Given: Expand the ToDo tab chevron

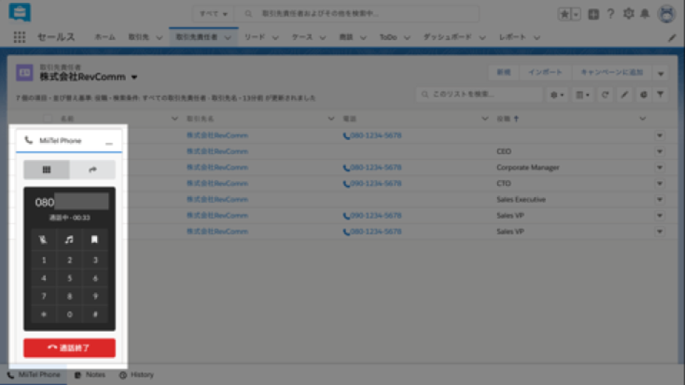Looking at the screenshot, I should pyautogui.click(x=406, y=38).
